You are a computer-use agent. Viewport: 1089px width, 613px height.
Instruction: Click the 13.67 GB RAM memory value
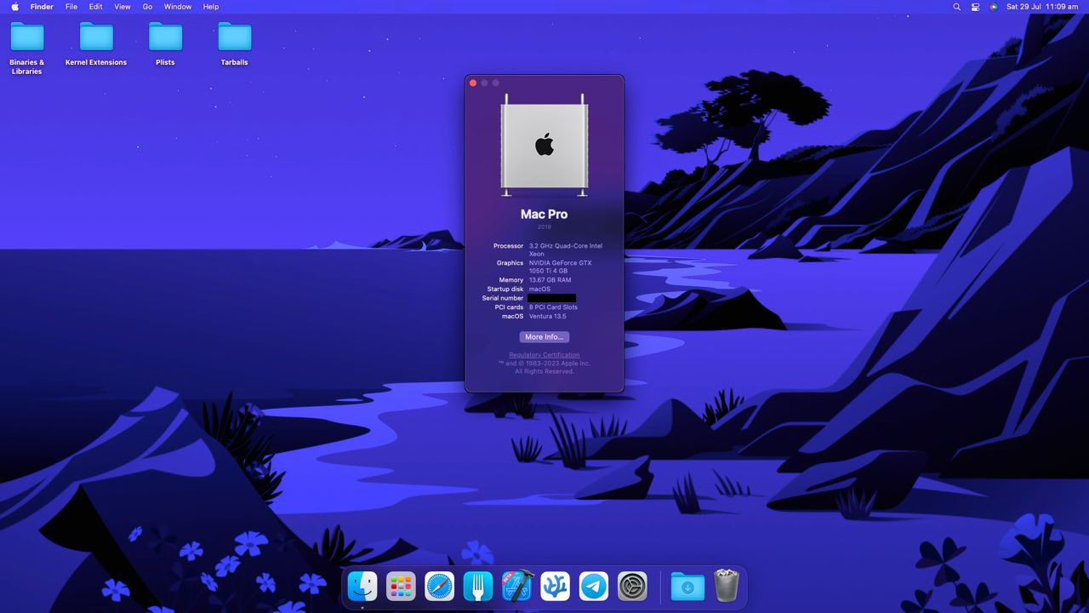pos(550,280)
